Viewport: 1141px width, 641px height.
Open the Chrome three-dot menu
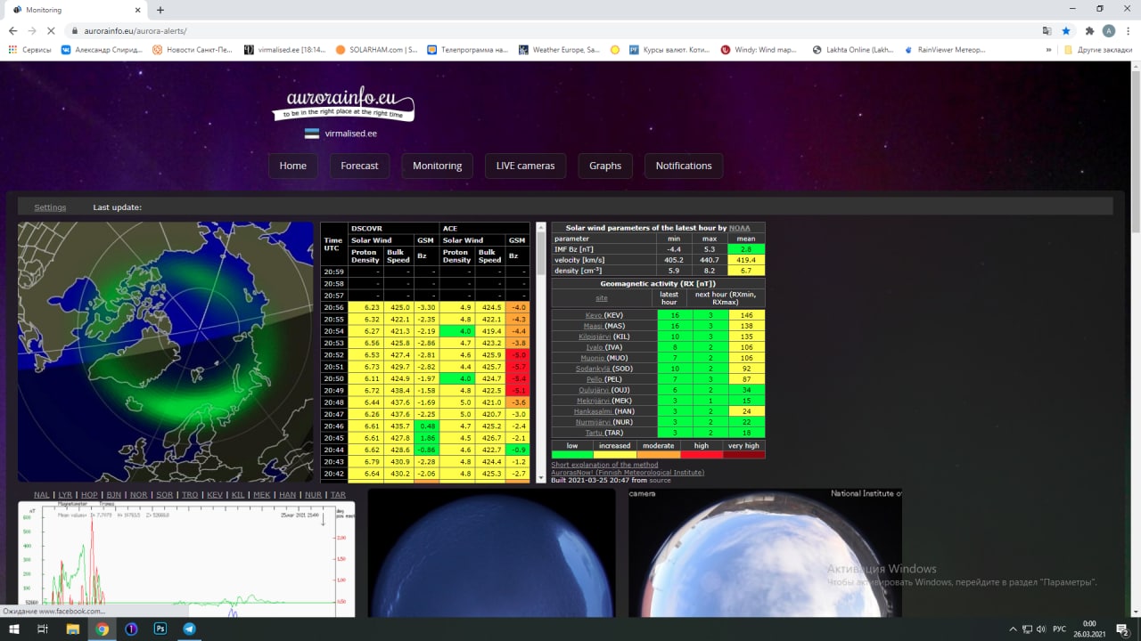click(x=1128, y=30)
